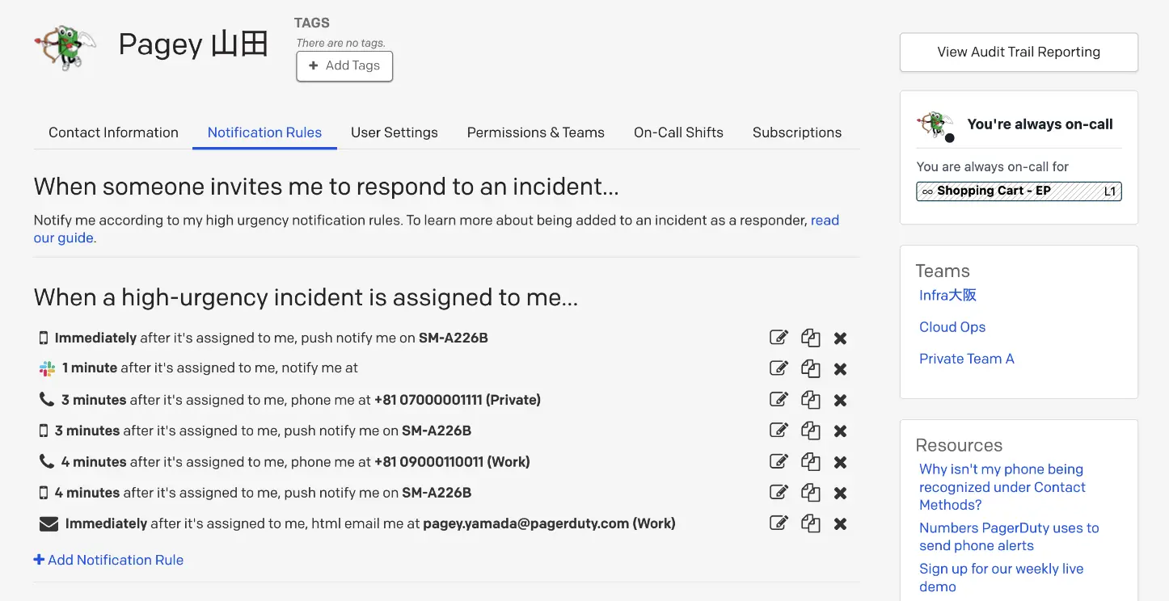
Task: Click the Pagey 山田 name heading
Action: [193, 45]
